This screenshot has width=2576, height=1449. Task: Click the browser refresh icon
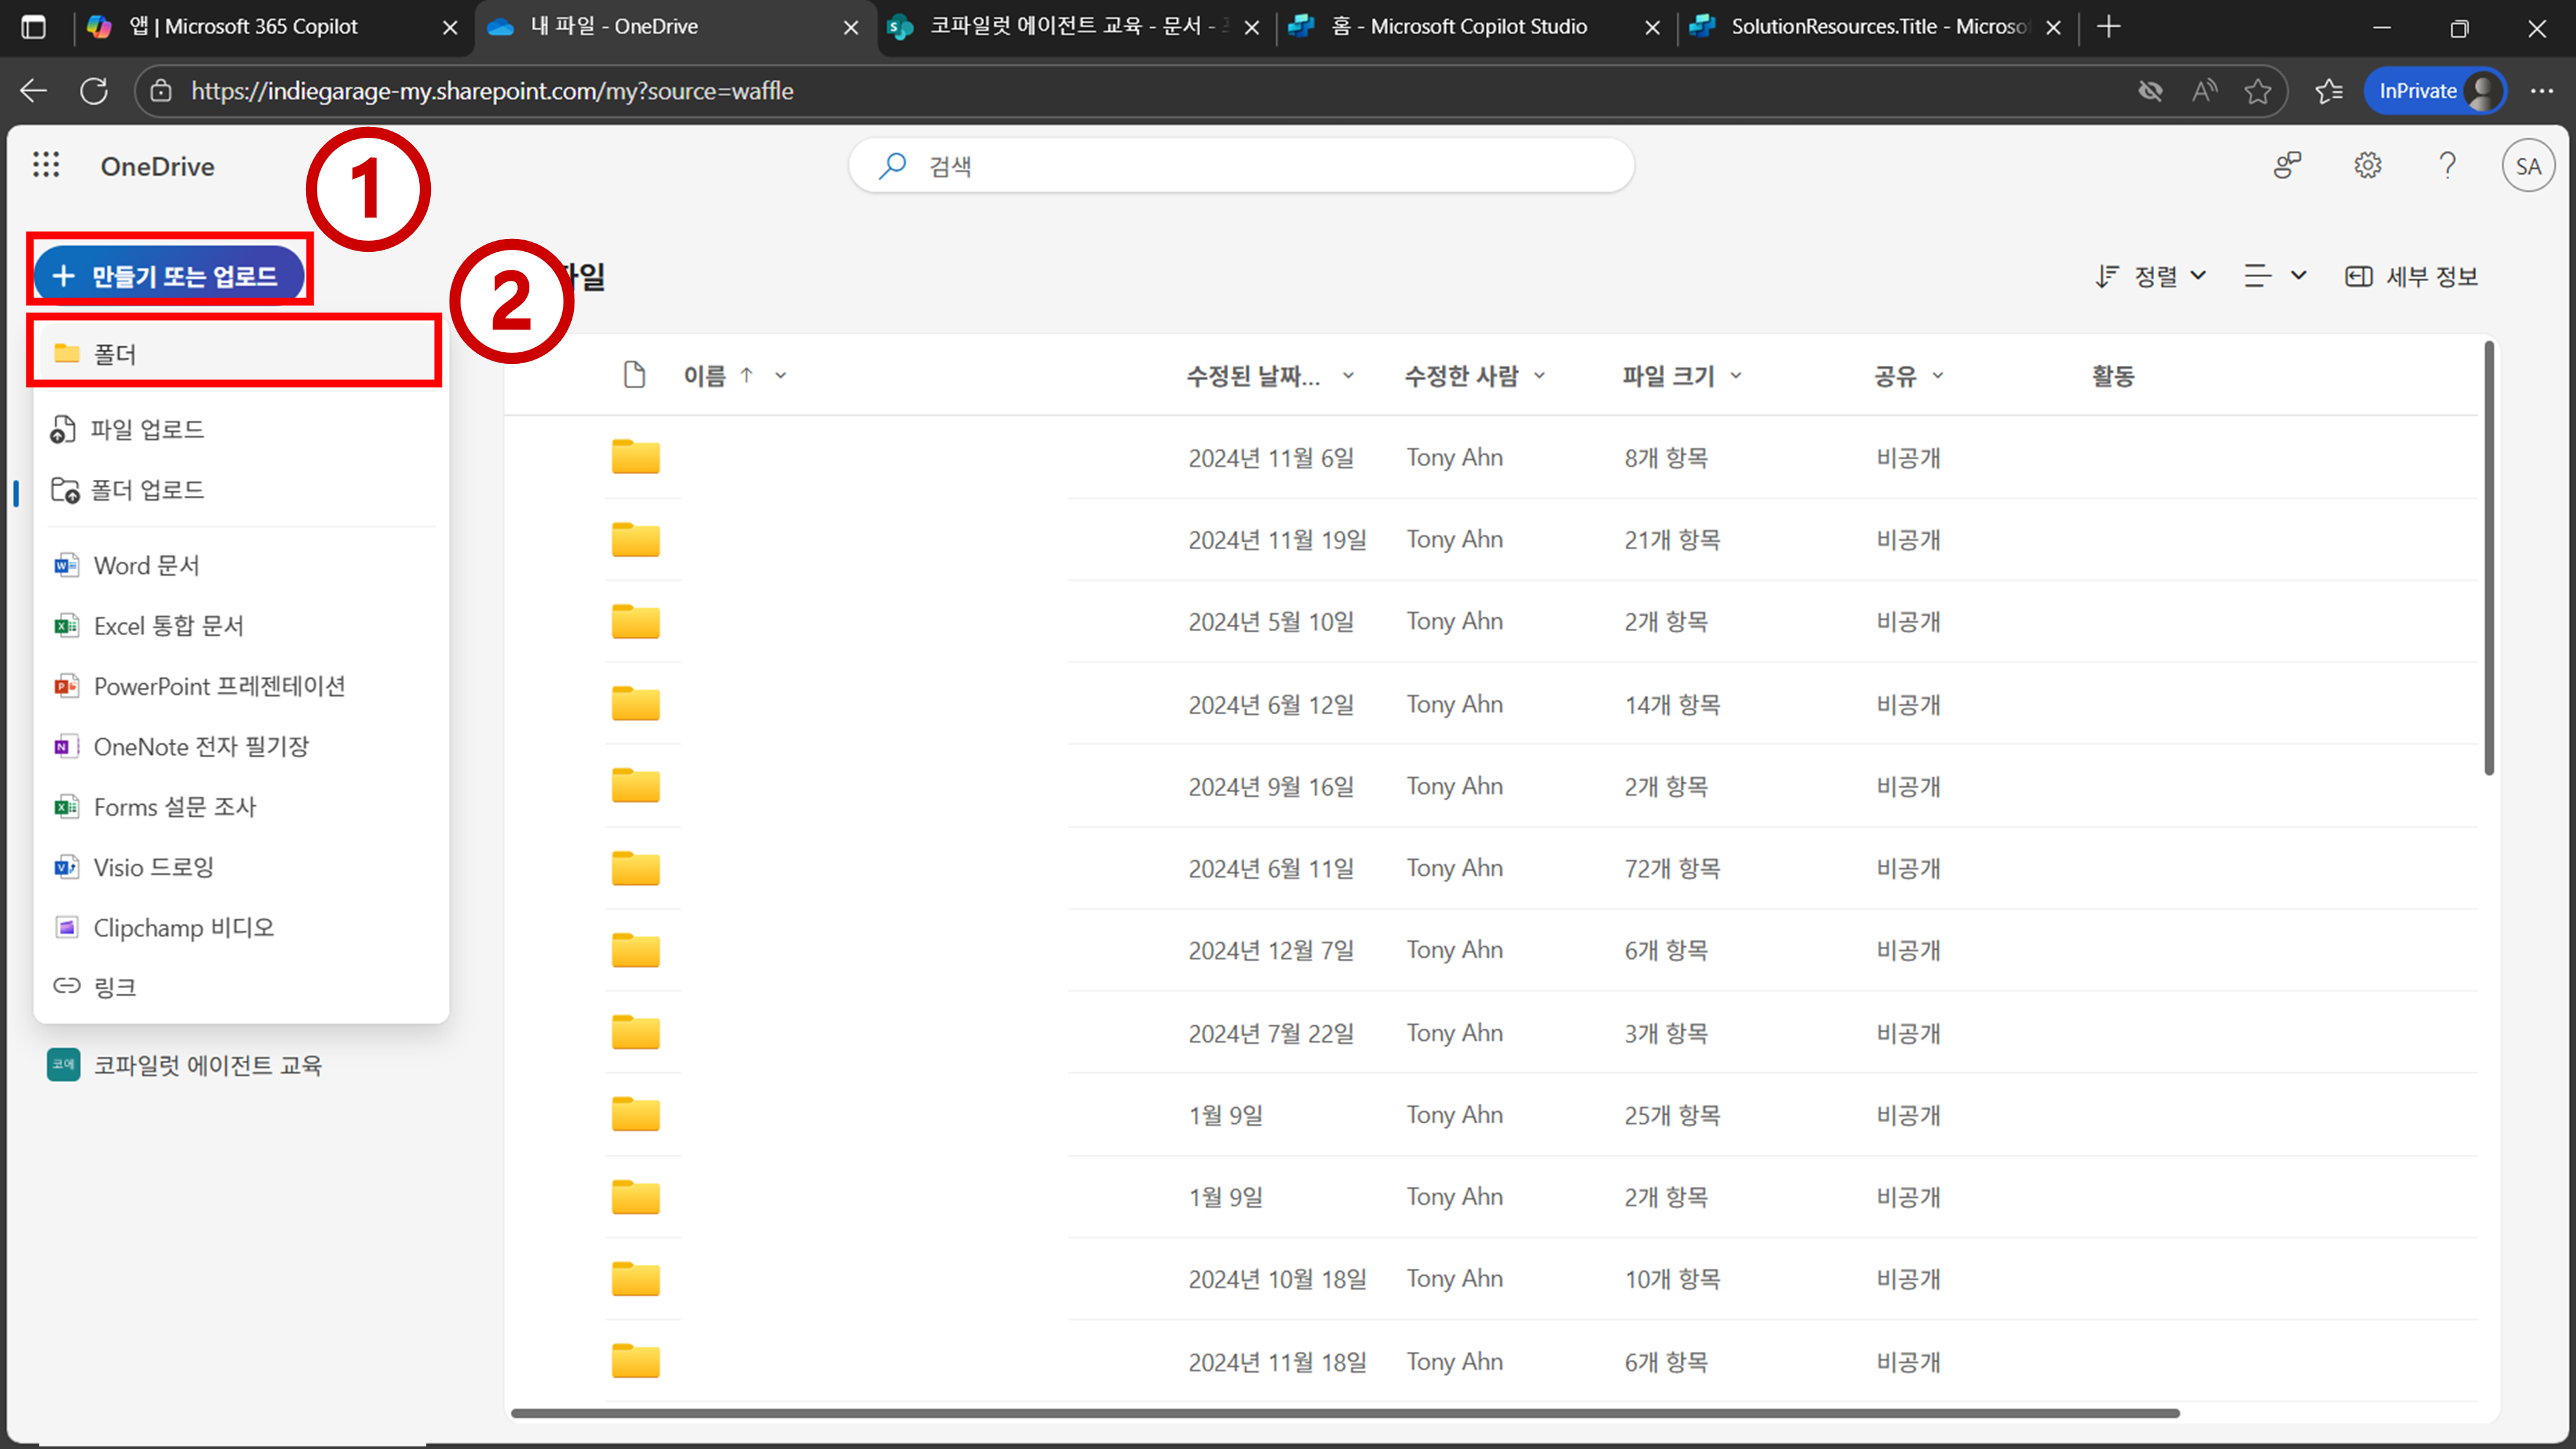pos(94,91)
